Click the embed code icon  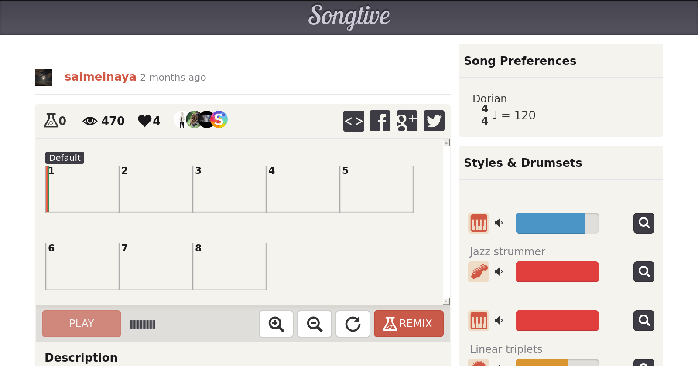pyautogui.click(x=353, y=121)
